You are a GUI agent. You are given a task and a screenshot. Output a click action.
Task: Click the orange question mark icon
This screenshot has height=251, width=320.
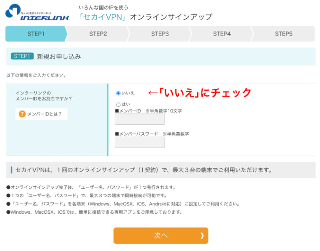coord(22,114)
